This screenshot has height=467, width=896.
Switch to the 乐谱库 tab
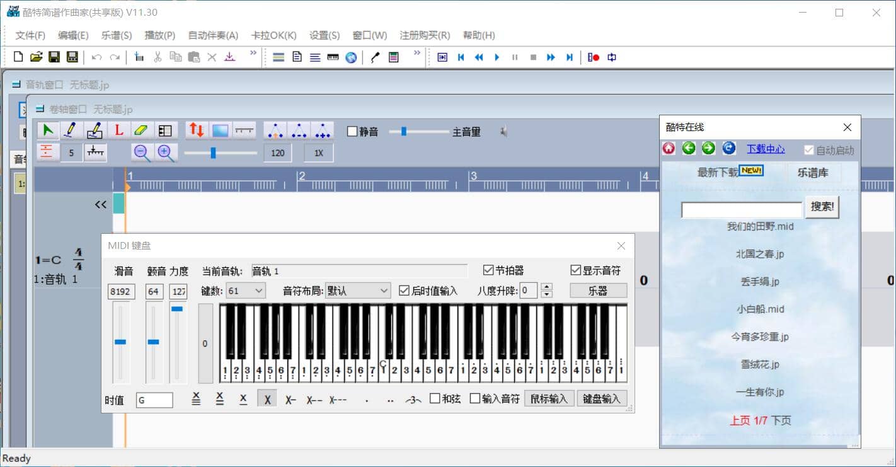tap(813, 173)
